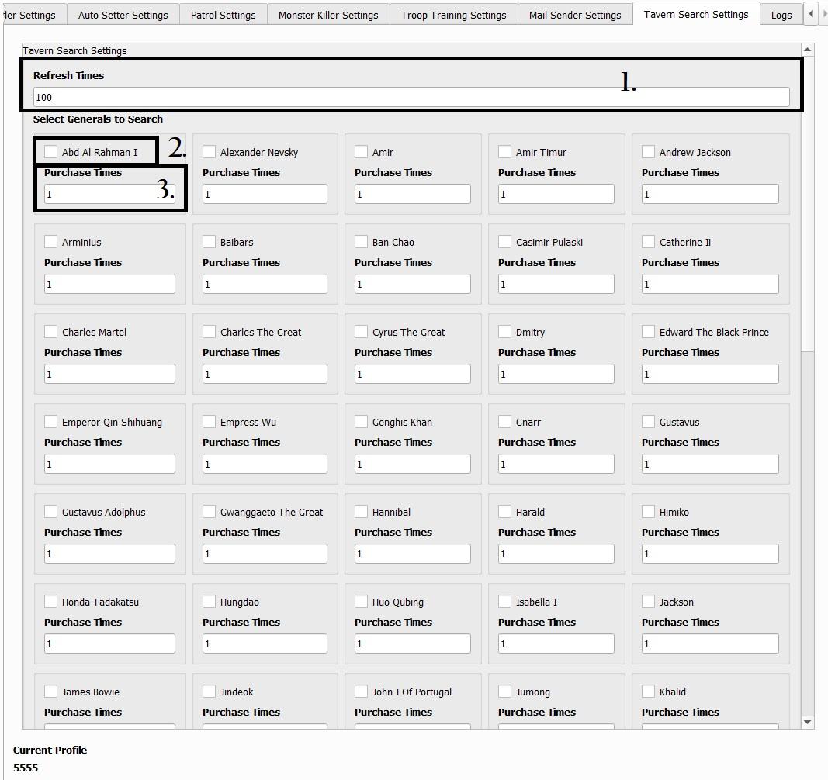Go to Mail Sender Settings tab
Screen dimensions: 828x780
coord(574,15)
